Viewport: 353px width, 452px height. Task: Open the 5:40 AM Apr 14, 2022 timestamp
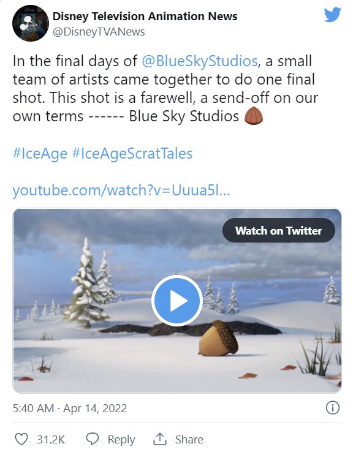click(70, 408)
